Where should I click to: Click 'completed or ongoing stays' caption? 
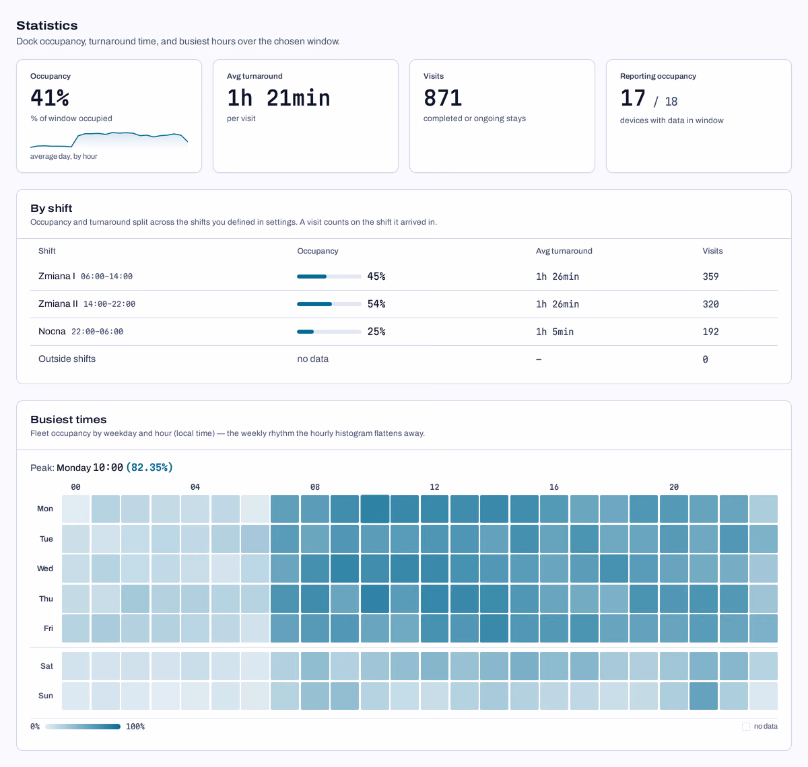click(475, 118)
